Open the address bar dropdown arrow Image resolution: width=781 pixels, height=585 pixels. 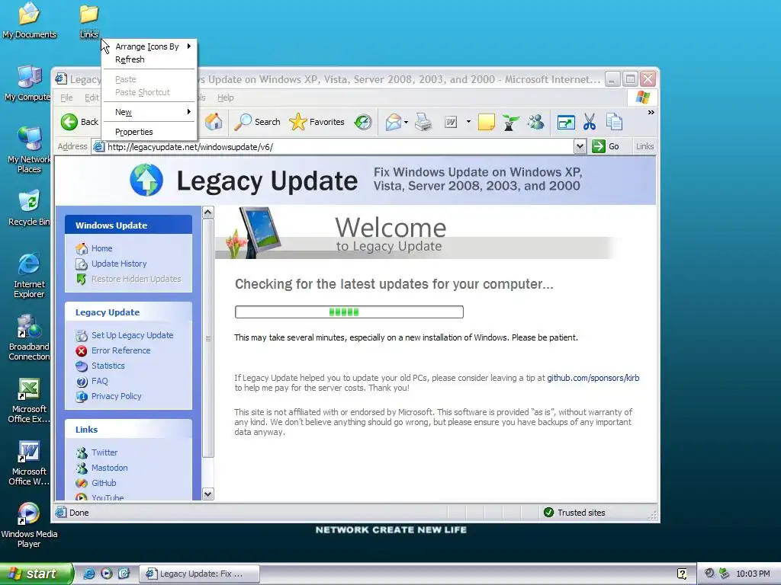pos(580,146)
